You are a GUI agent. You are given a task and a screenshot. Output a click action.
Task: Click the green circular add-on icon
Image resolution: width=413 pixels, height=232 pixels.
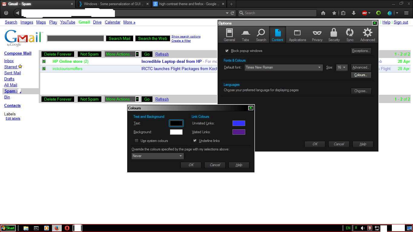(379, 13)
